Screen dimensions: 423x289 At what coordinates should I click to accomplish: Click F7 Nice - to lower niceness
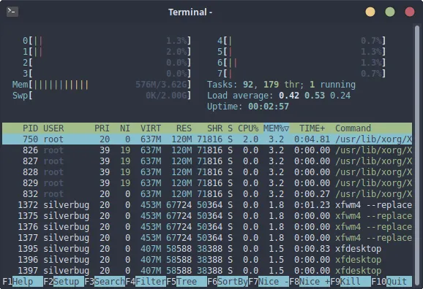coord(269,282)
